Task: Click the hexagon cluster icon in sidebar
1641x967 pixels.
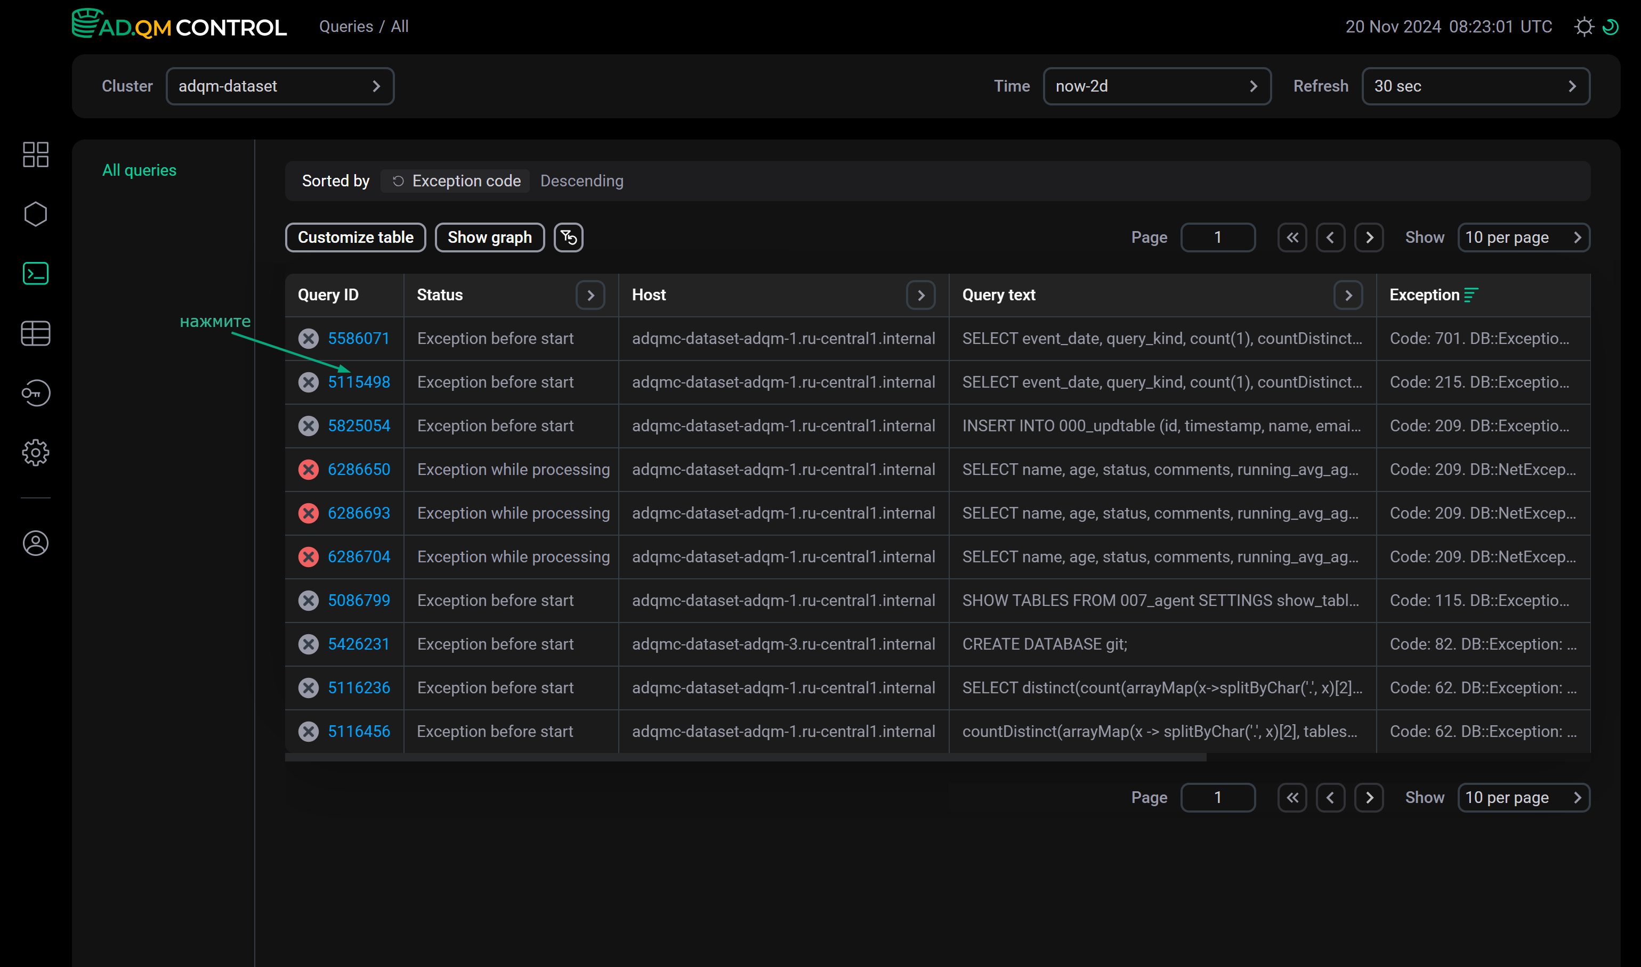Action: [x=35, y=214]
